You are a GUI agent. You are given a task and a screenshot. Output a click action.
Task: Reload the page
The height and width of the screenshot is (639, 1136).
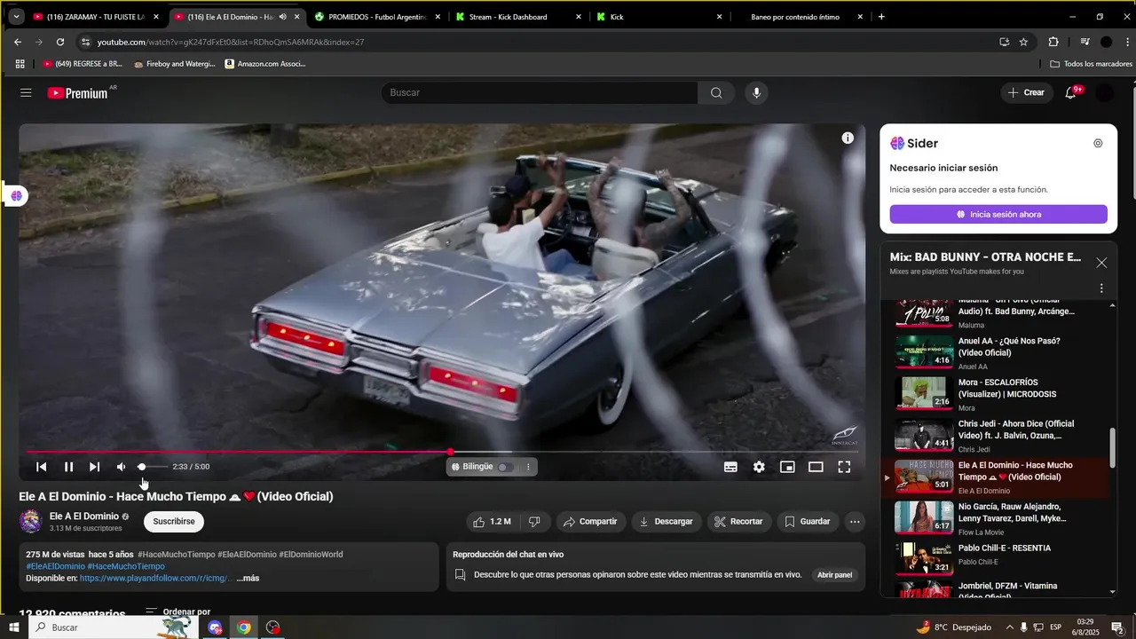click(x=60, y=42)
